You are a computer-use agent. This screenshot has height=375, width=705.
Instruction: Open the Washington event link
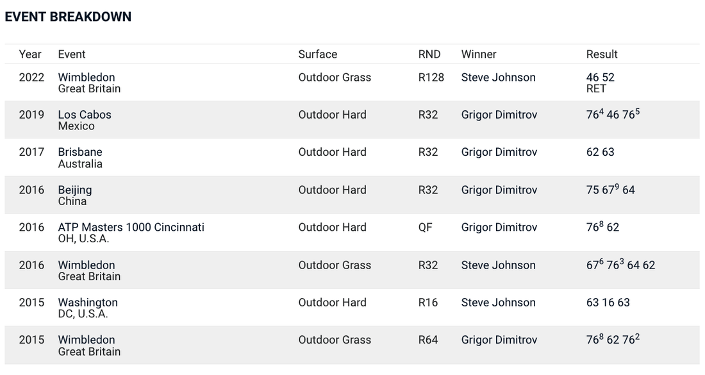pos(88,303)
